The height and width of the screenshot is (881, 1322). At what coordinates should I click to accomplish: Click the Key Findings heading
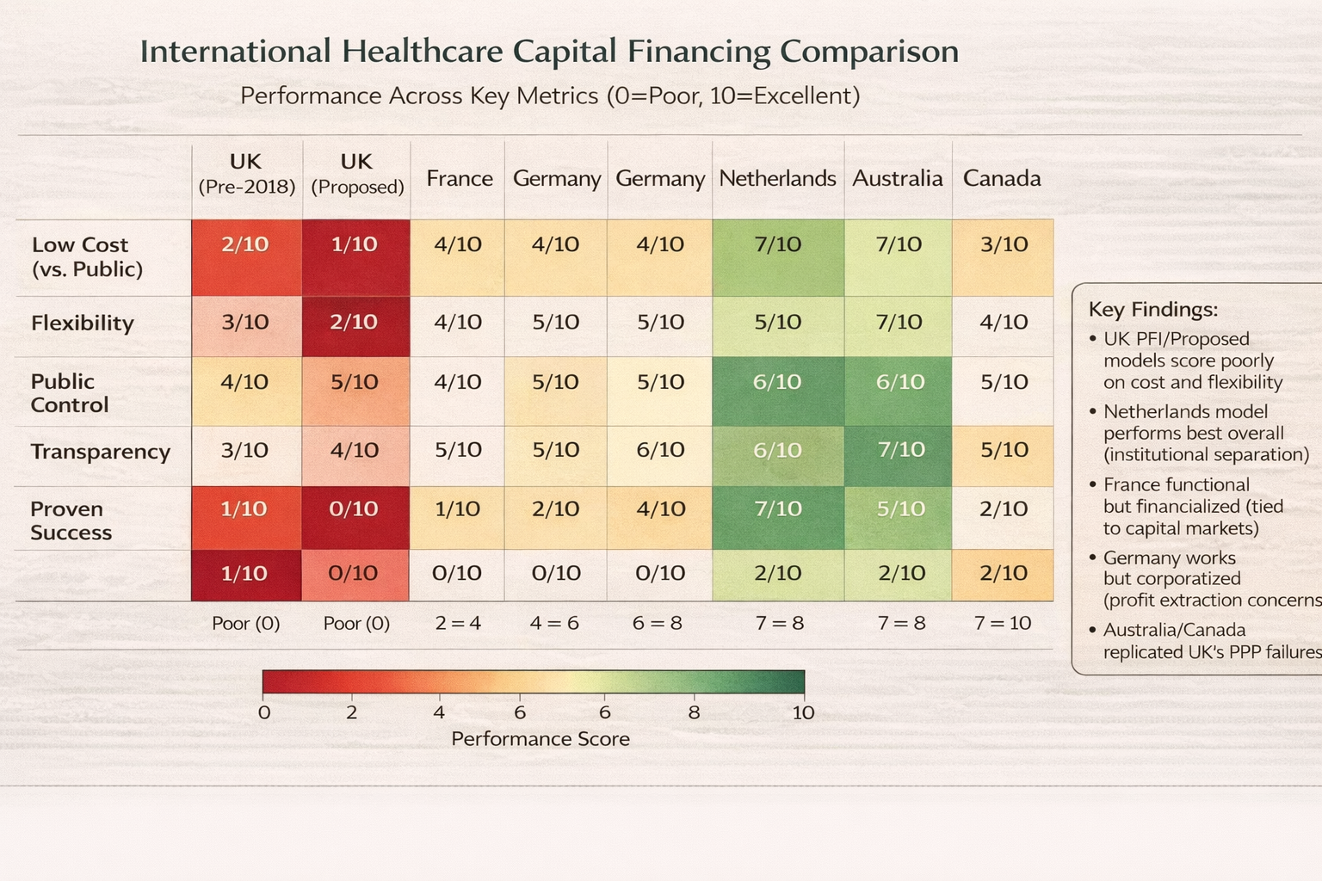click(1153, 310)
